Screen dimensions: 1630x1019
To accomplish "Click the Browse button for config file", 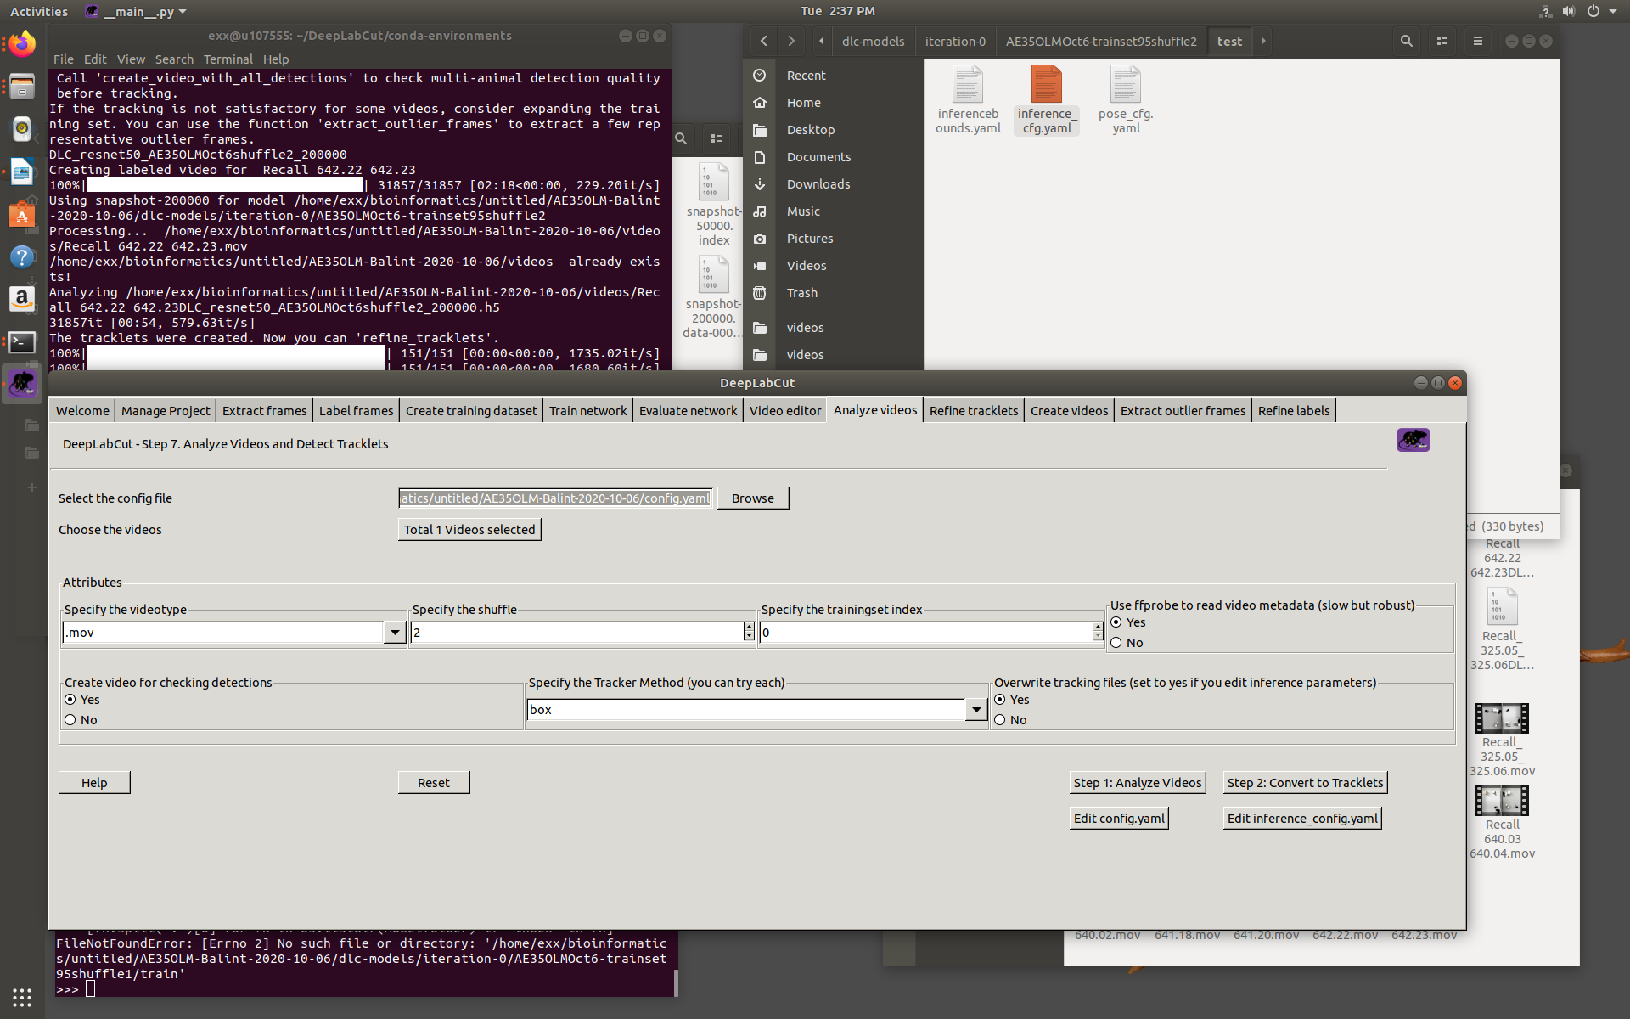I will pos(752,498).
